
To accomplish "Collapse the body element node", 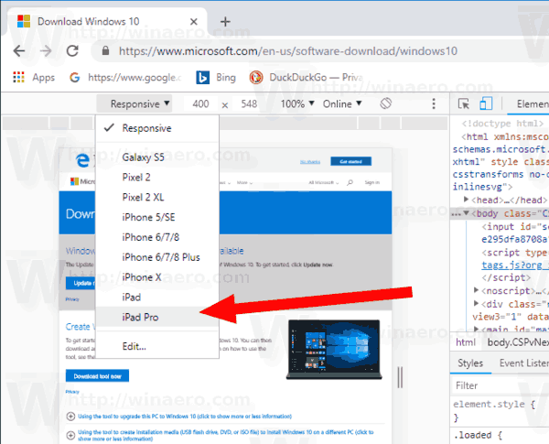I will click(x=466, y=213).
